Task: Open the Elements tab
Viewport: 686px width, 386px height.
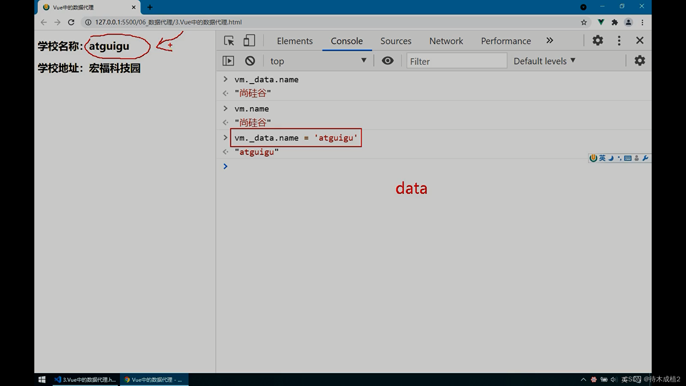Action: point(295,41)
